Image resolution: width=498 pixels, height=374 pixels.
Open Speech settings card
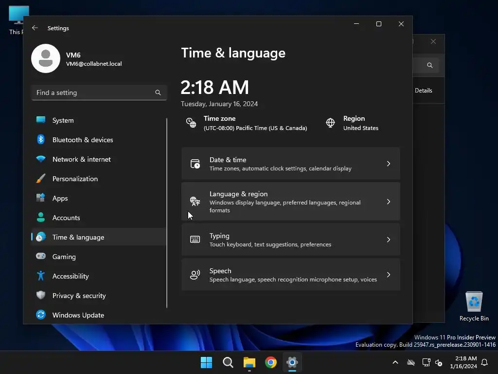[x=291, y=275]
